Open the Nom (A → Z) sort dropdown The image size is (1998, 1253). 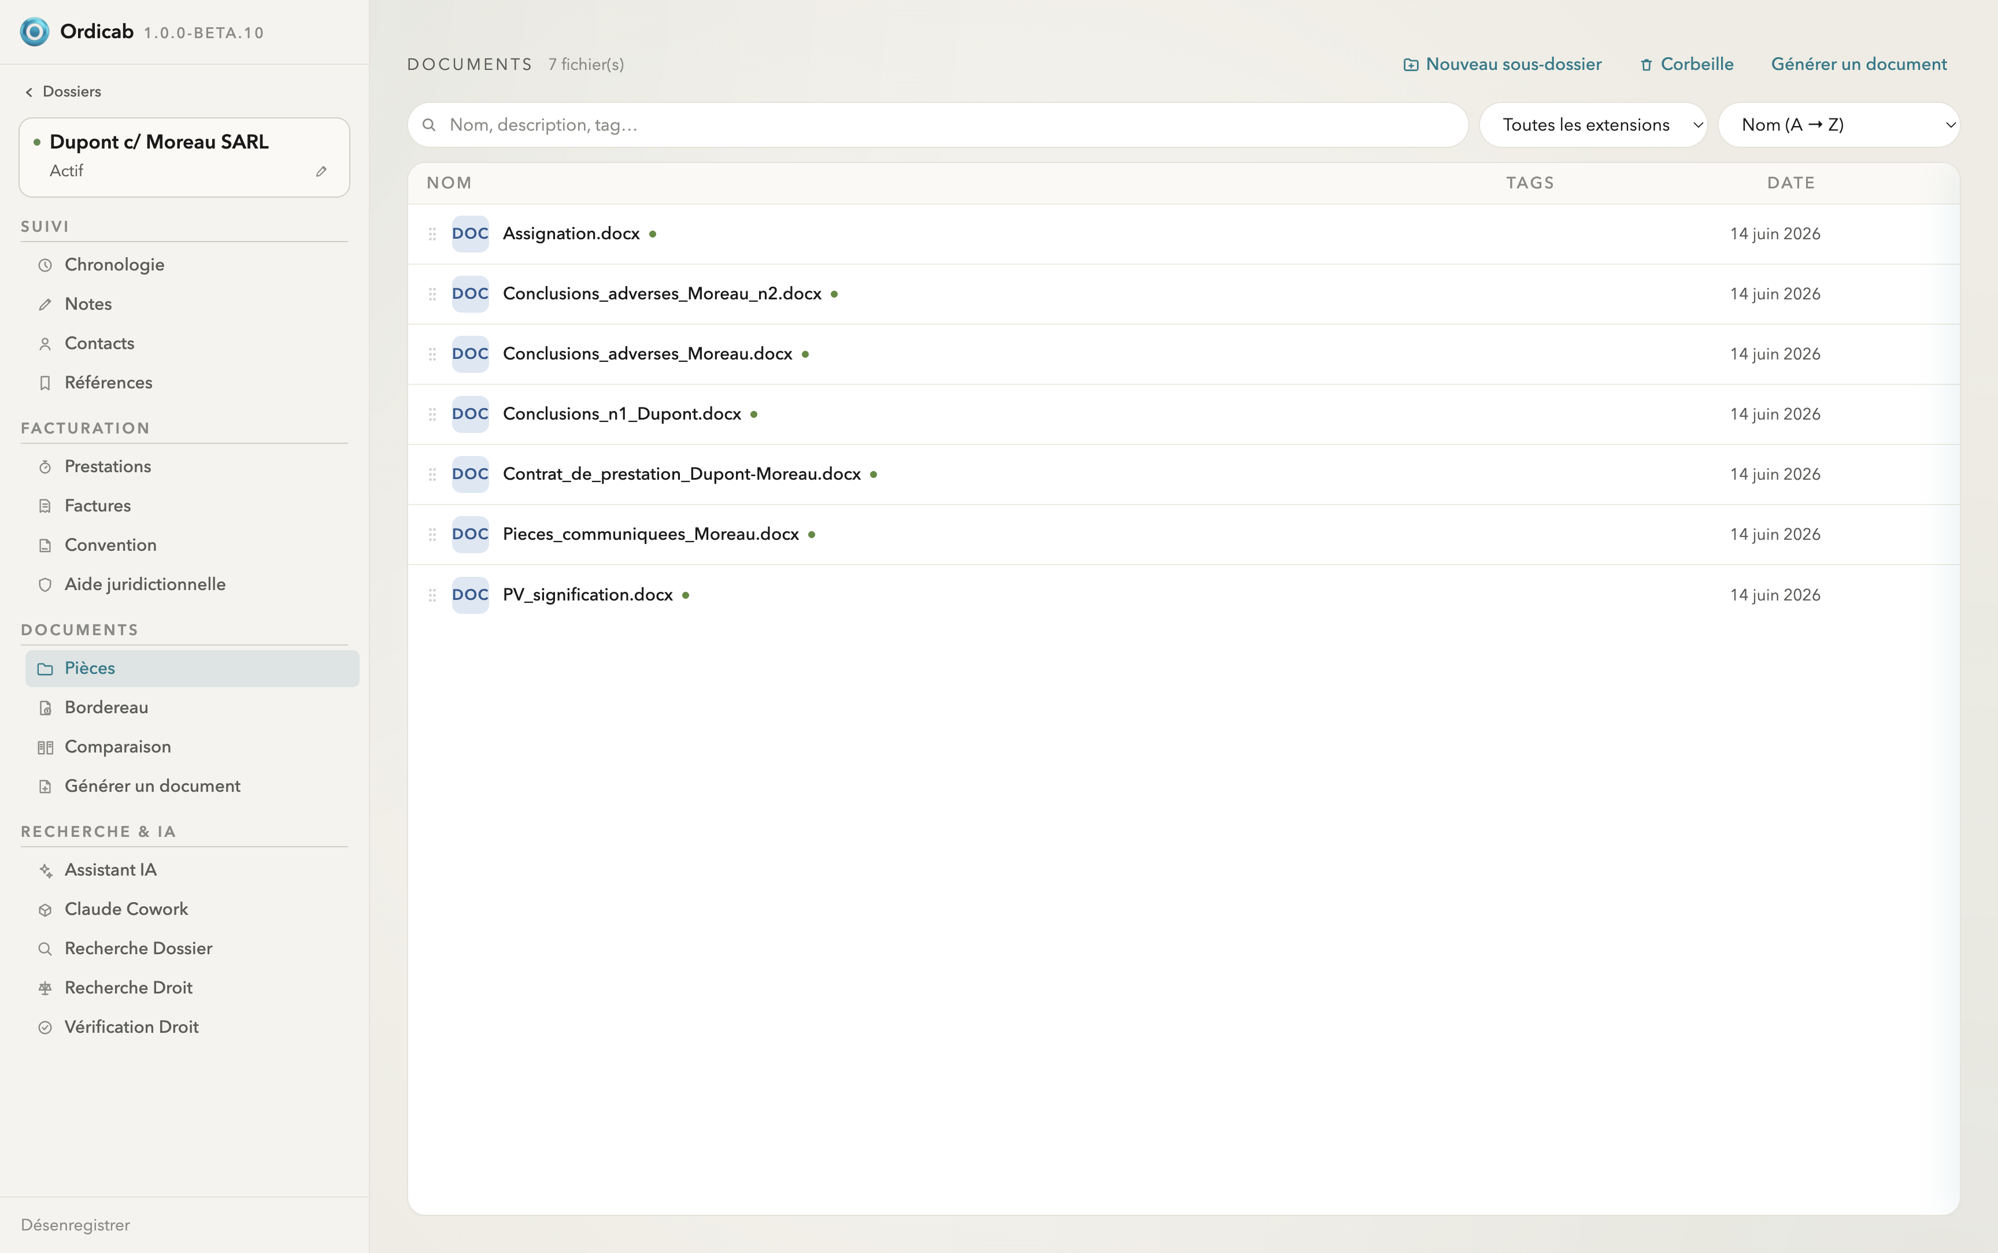click(x=1838, y=124)
